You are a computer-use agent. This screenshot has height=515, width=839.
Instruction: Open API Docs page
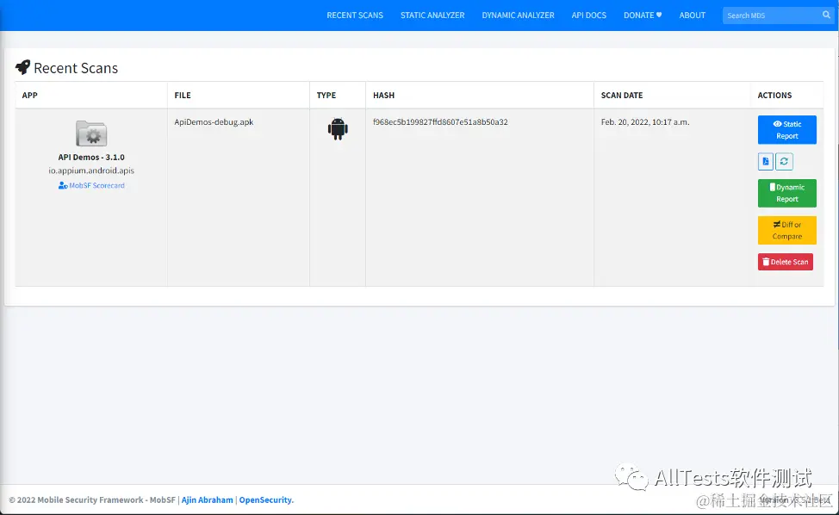(588, 16)
